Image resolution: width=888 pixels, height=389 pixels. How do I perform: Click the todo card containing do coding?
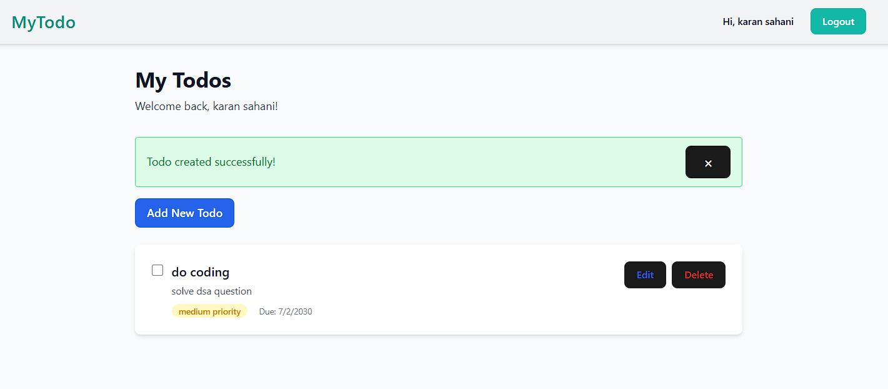point(439,290)
